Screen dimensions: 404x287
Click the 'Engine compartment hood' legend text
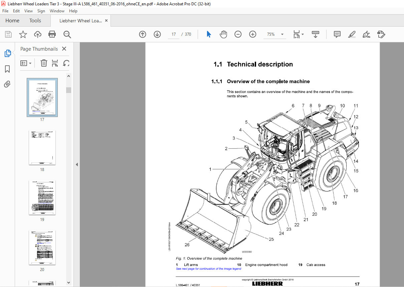point(266,265)
